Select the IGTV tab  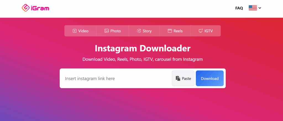click(x=206, y=31)
